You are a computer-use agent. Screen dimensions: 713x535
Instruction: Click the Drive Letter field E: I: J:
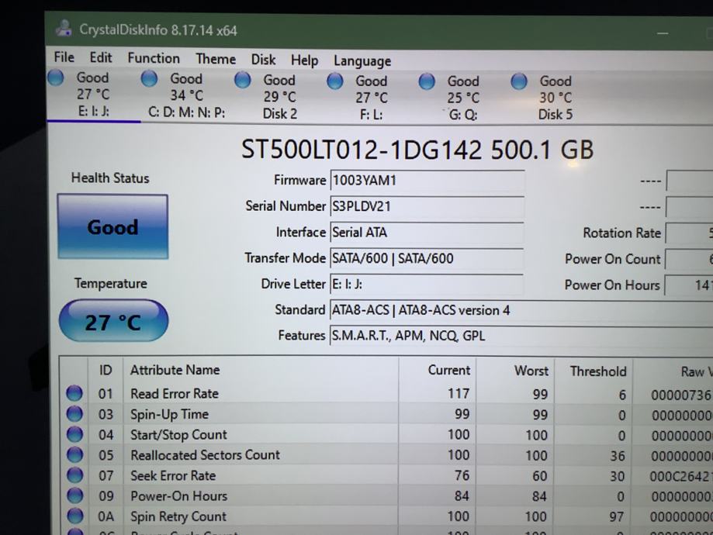coord(427,285)
